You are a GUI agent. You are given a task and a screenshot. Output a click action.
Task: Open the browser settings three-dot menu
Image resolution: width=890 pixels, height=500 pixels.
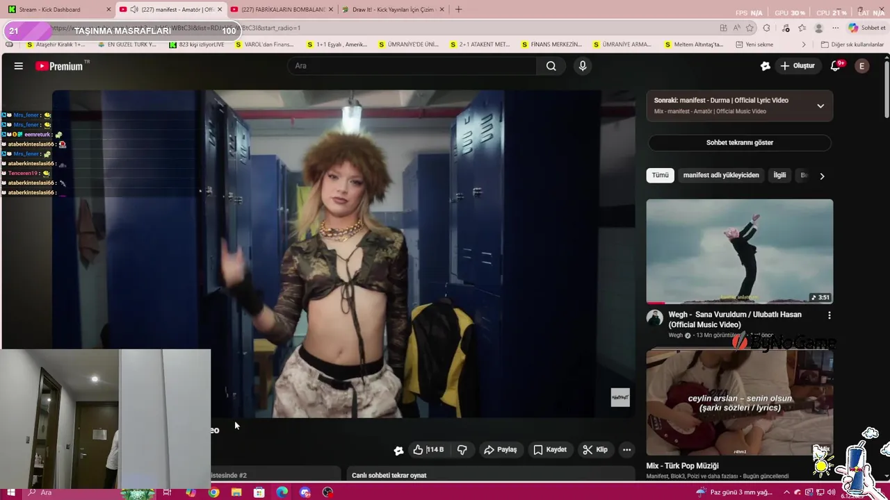(835, 28)
